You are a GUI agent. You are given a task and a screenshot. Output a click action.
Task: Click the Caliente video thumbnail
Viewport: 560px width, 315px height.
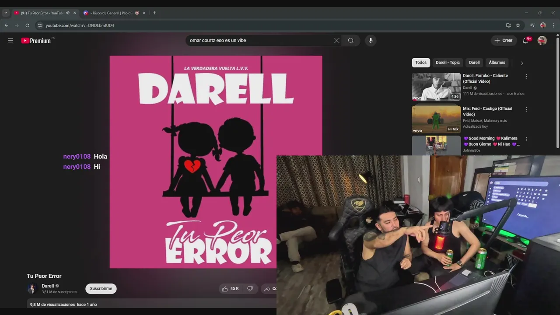pos(436,87)
